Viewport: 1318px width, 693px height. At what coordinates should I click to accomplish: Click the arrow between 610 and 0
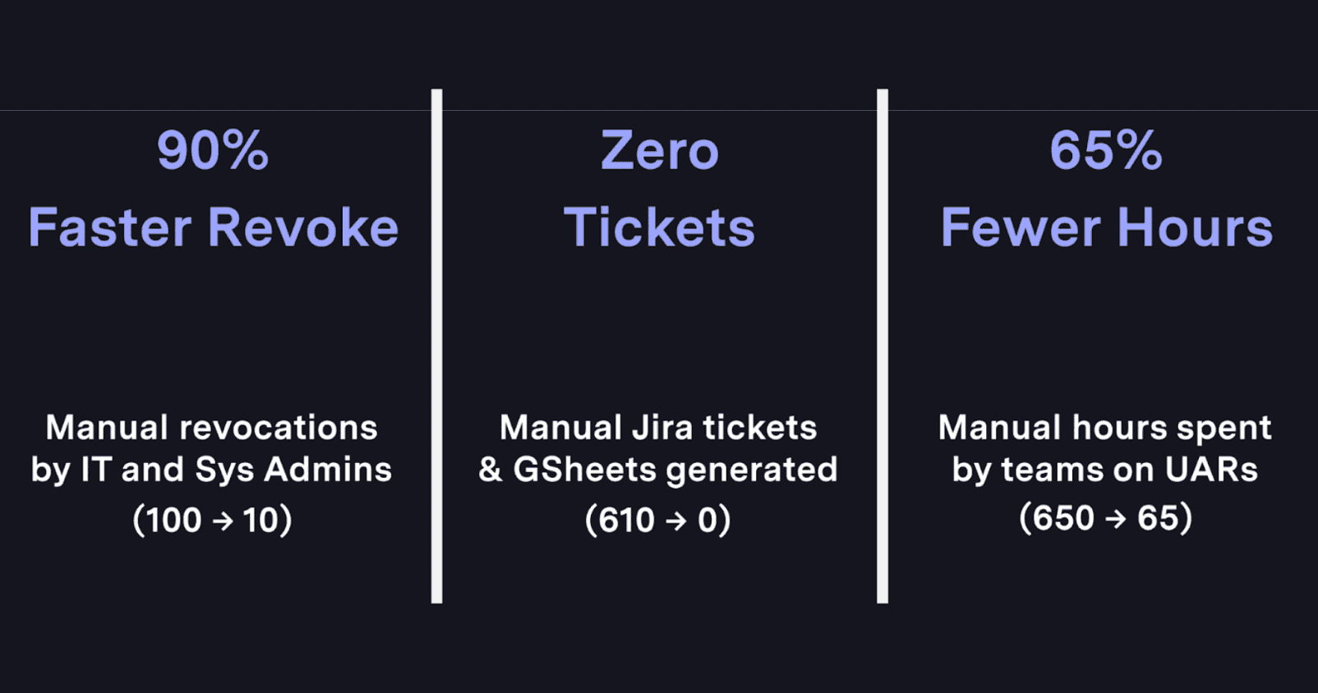(675, 521)
